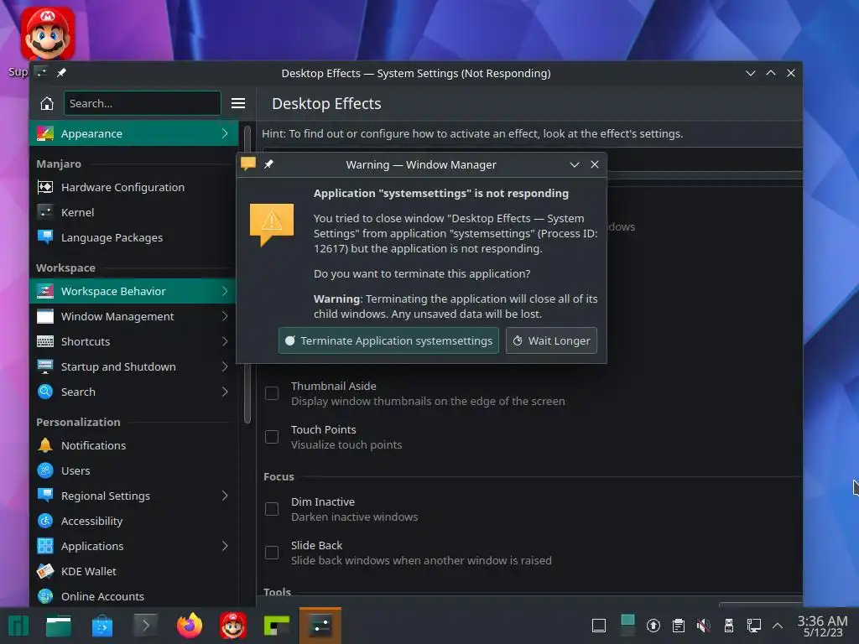Click the Regional Settings icon
The image size is (859, 644).
(45, 496)
